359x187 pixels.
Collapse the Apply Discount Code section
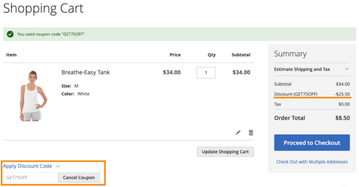tap(58, 167)
